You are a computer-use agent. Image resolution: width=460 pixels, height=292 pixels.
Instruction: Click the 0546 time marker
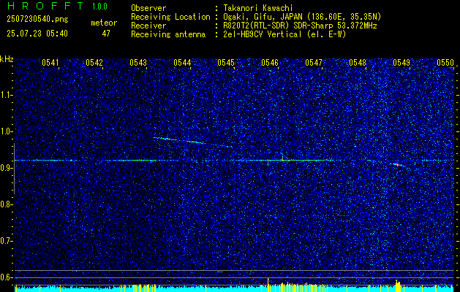270,63
